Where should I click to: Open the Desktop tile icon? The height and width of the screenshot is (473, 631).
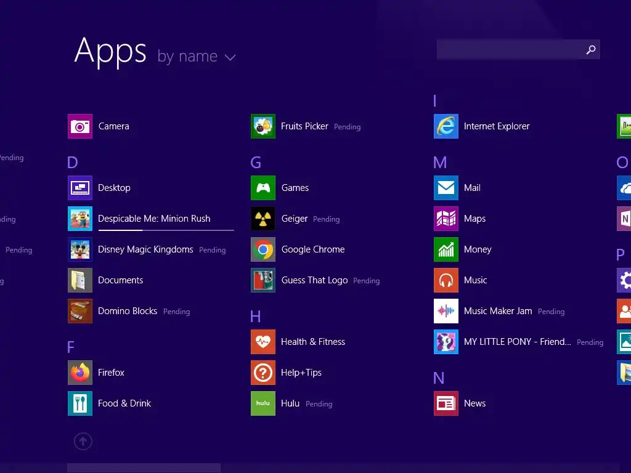click(79, 188)
